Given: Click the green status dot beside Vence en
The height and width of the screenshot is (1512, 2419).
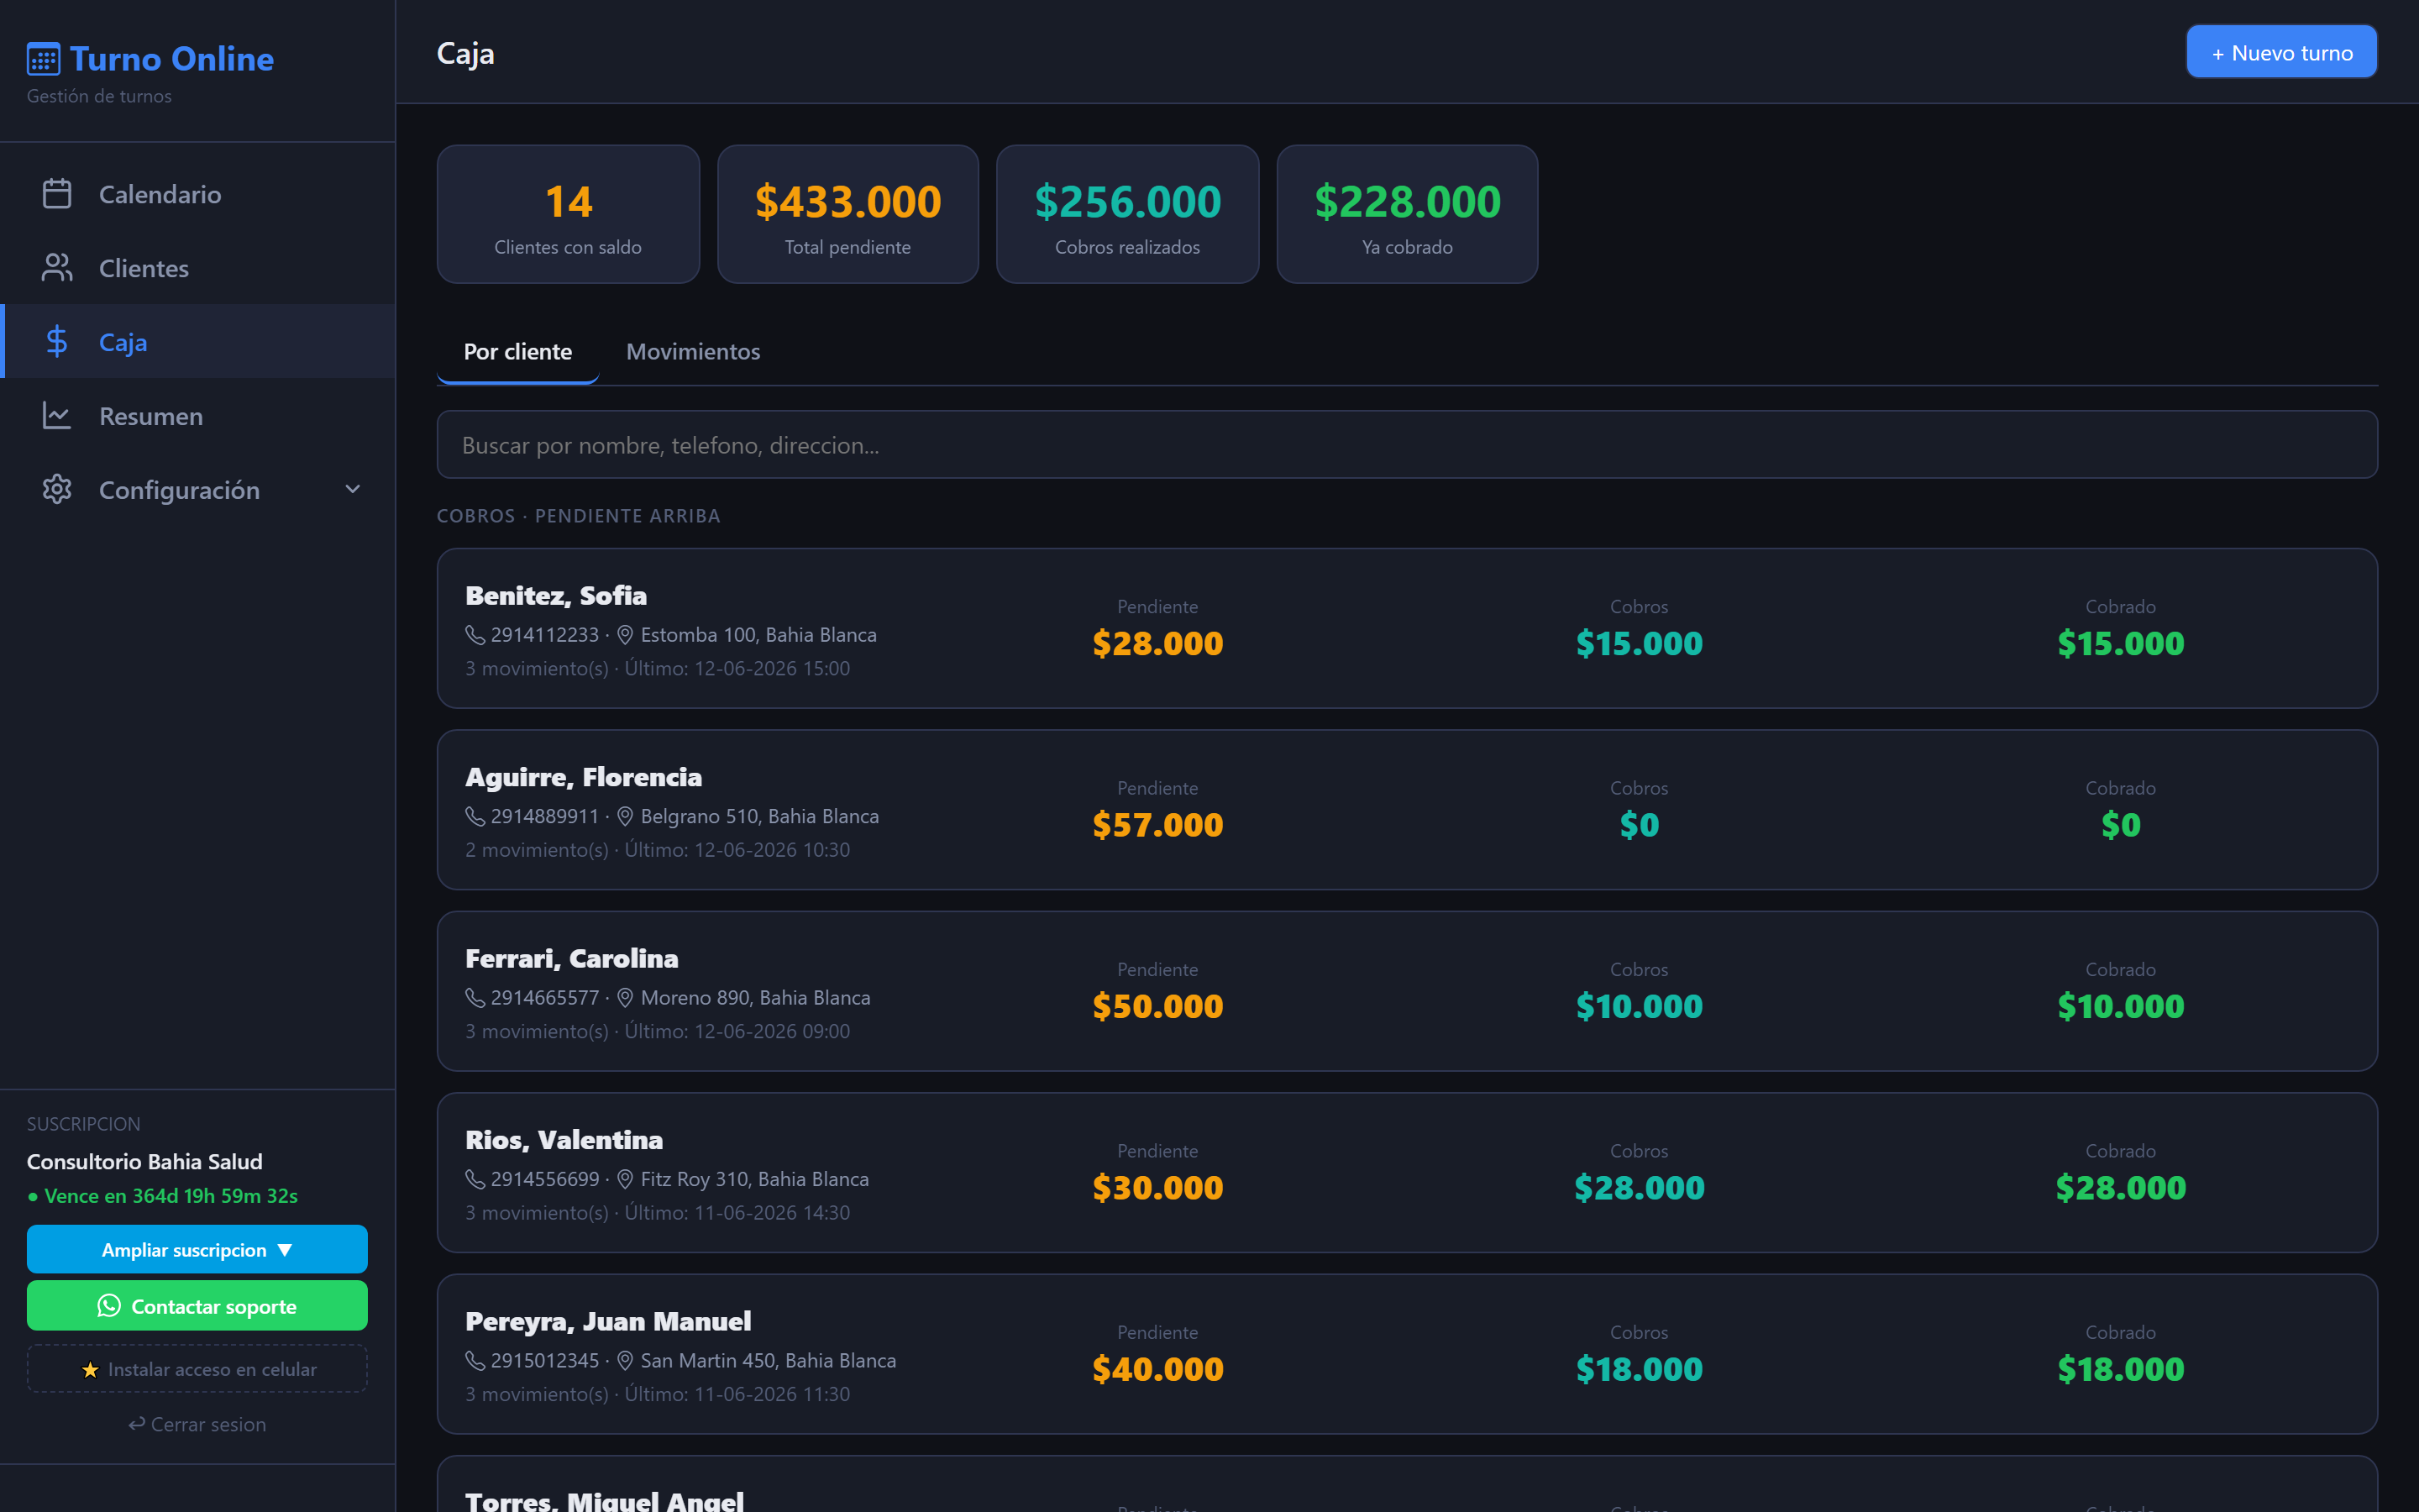Looking at the screenshot, I should click(x=33, y=1197).
